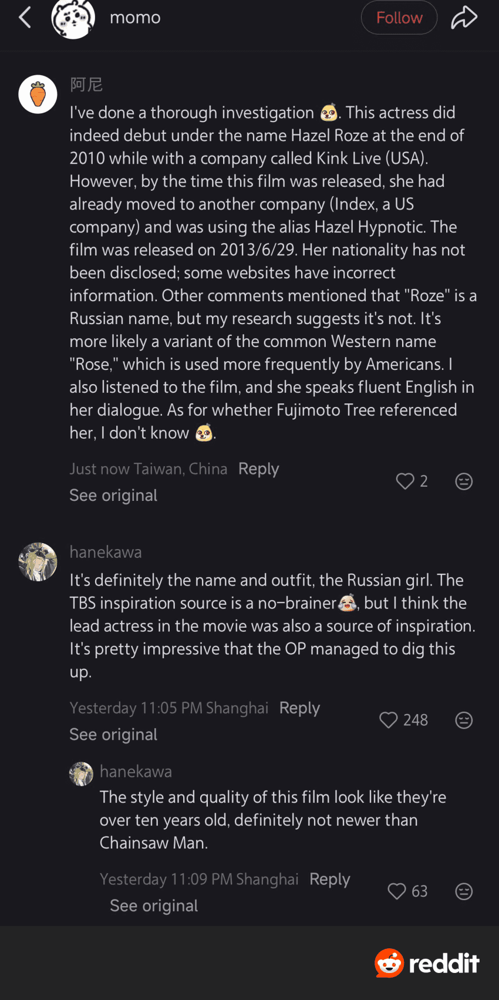This screenshot has width=499, height=1000.
Task: See original of the Chainsaw Man reply
Action: pyautogui.click(x=154, y=905)
